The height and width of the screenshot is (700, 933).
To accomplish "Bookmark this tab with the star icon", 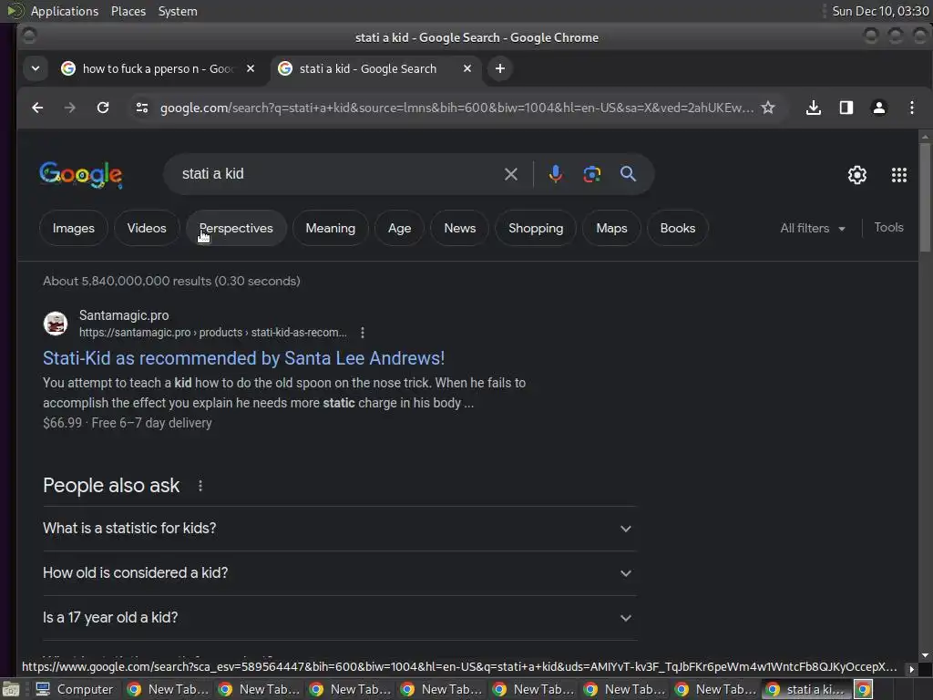I will pos(768,108).
